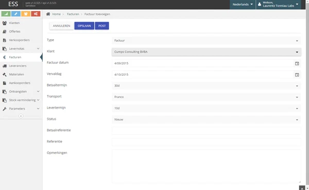Open the Nederlands language dropdown
Image resolution: width=309 pixels, height=190 pixels.
click(x=243, y=4)
